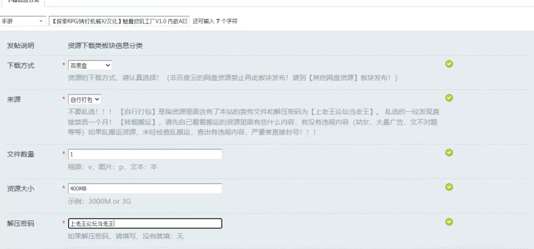Click the 来源 label
Image resolution: width=534 pixels, height=249 pixels.
coord(14,99)
